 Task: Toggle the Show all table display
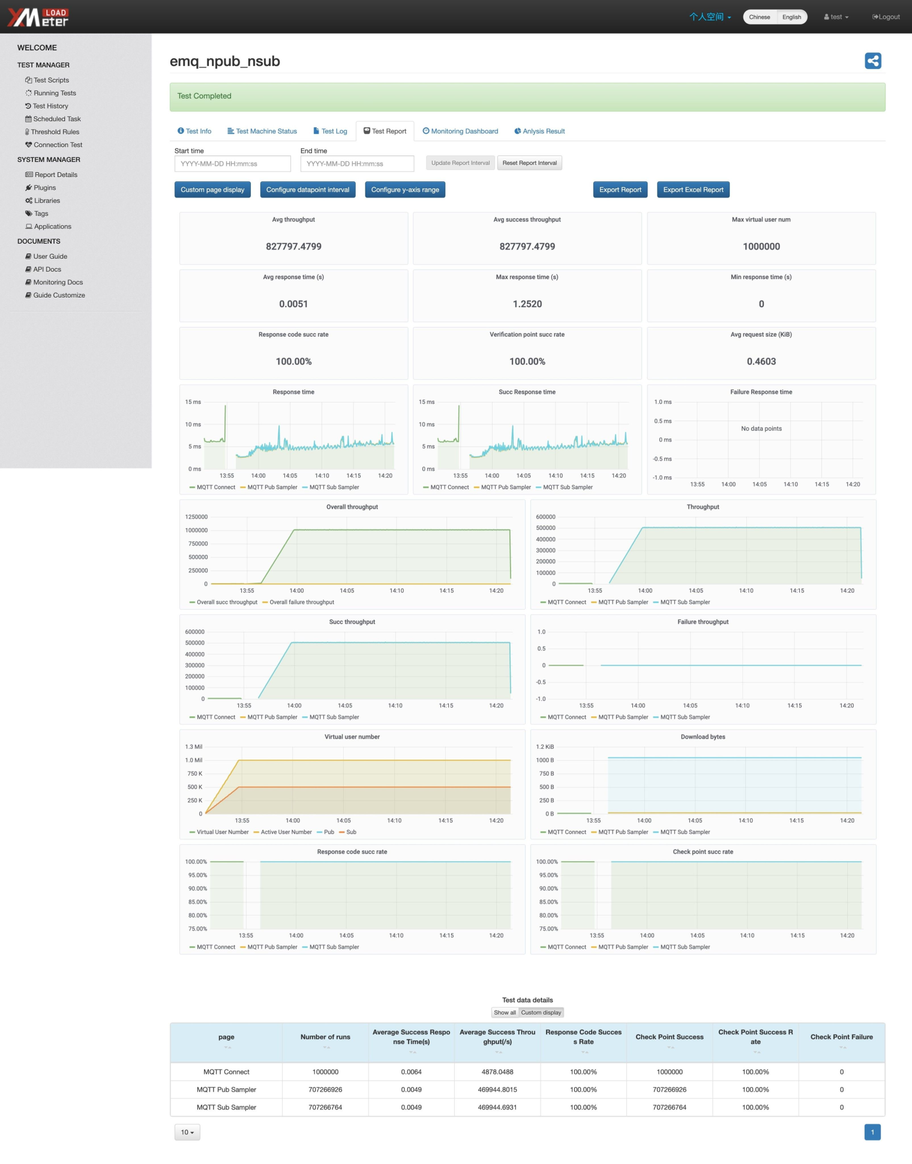[x=505, y=1012]
